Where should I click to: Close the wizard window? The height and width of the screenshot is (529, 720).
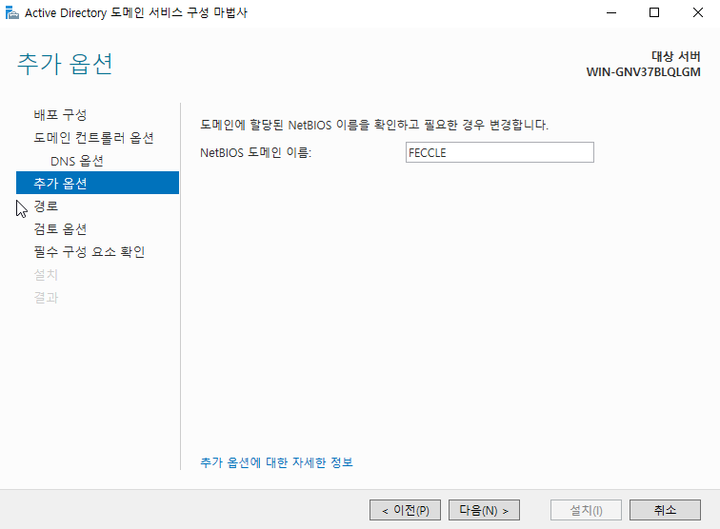click(x=698, y=13)
